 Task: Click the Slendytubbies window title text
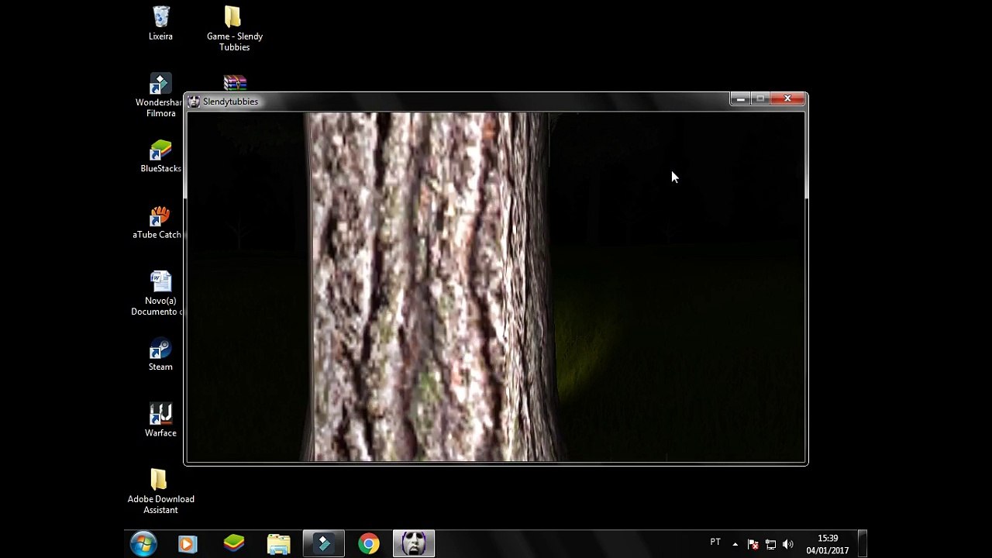pos(230,102)
